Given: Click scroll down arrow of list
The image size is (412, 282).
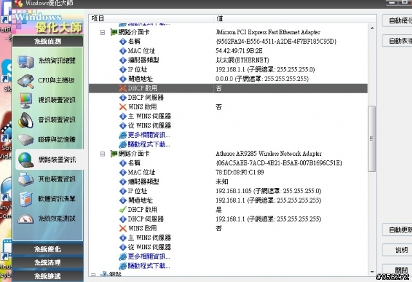Looking at the screenshot, I should pos(372,272).
